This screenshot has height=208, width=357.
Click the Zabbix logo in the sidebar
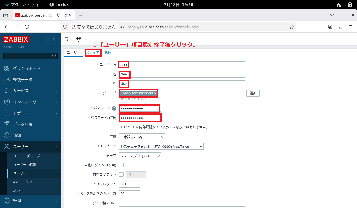[x=16, y=39]
